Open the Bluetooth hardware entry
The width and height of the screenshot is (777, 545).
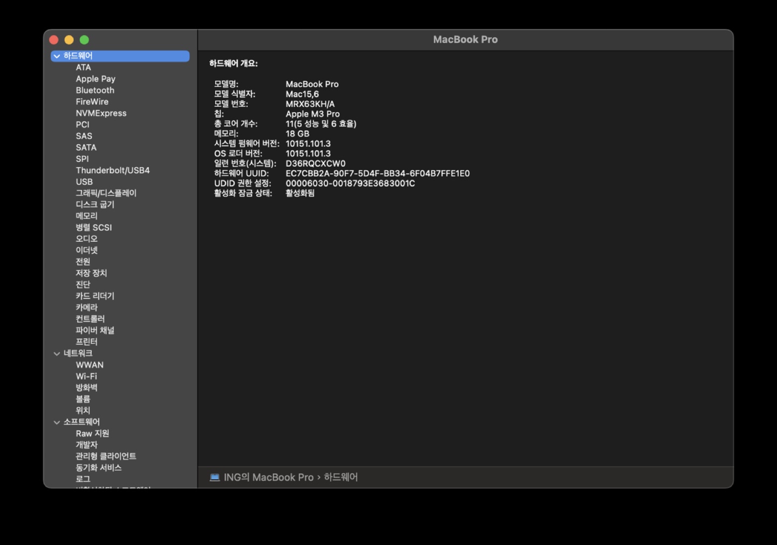coord(95,90)
